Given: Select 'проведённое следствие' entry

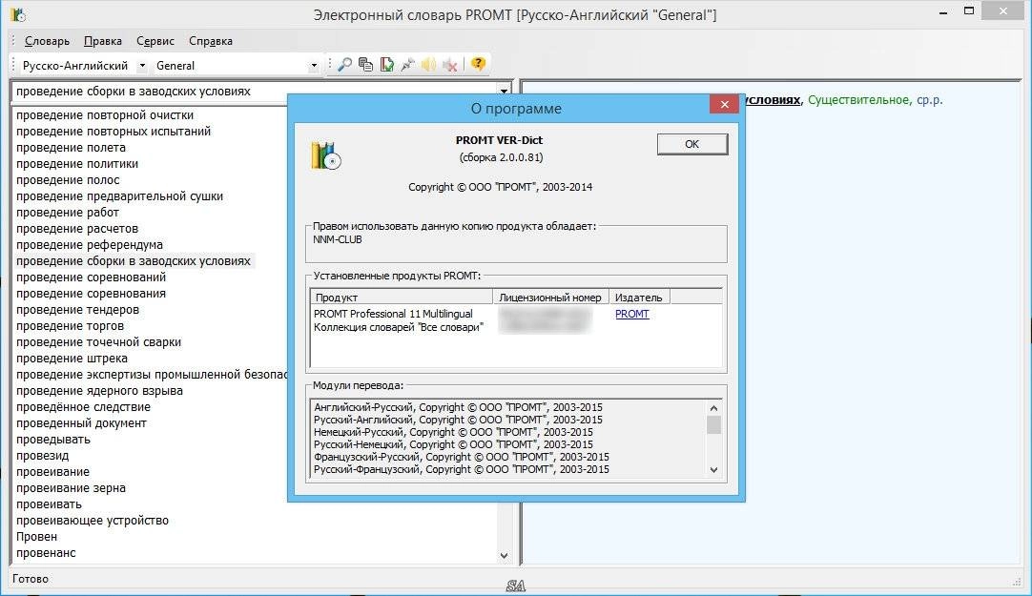Looking at the screenshot, I should 83,407.
